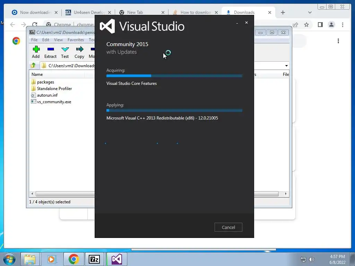Click the Chrome logo on Downloads page
The height and width of the screenshot is (266, 355).
[16, 41]
